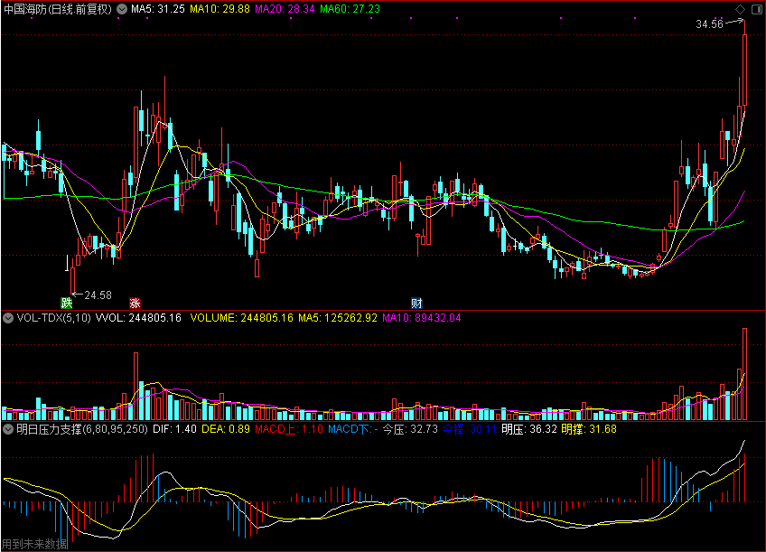Click the tallest final volume bar
Screen dimensions: 766x552
744,374
